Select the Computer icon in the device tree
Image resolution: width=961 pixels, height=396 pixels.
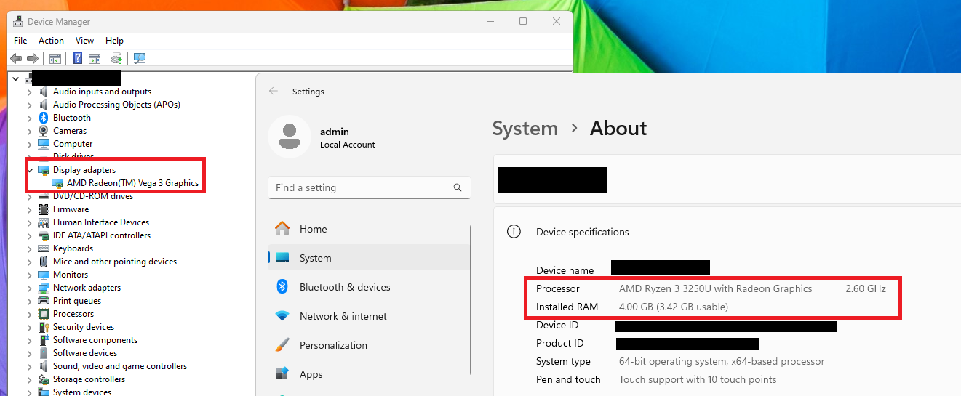coord(44,144)
